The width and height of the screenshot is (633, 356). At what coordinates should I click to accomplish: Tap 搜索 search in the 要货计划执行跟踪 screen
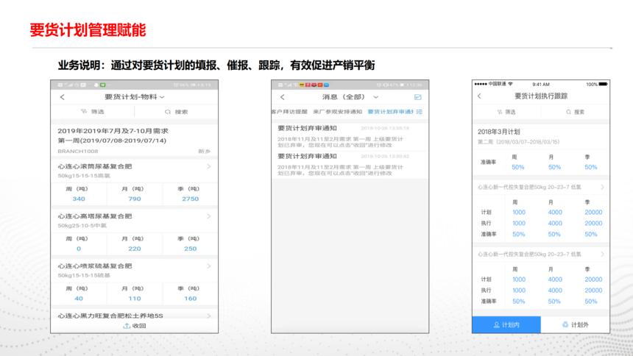click(575, 112)
